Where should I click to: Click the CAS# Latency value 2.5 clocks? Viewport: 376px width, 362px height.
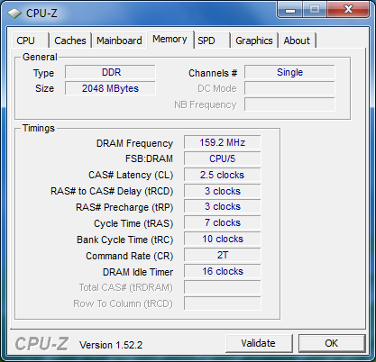click(223, 175)
